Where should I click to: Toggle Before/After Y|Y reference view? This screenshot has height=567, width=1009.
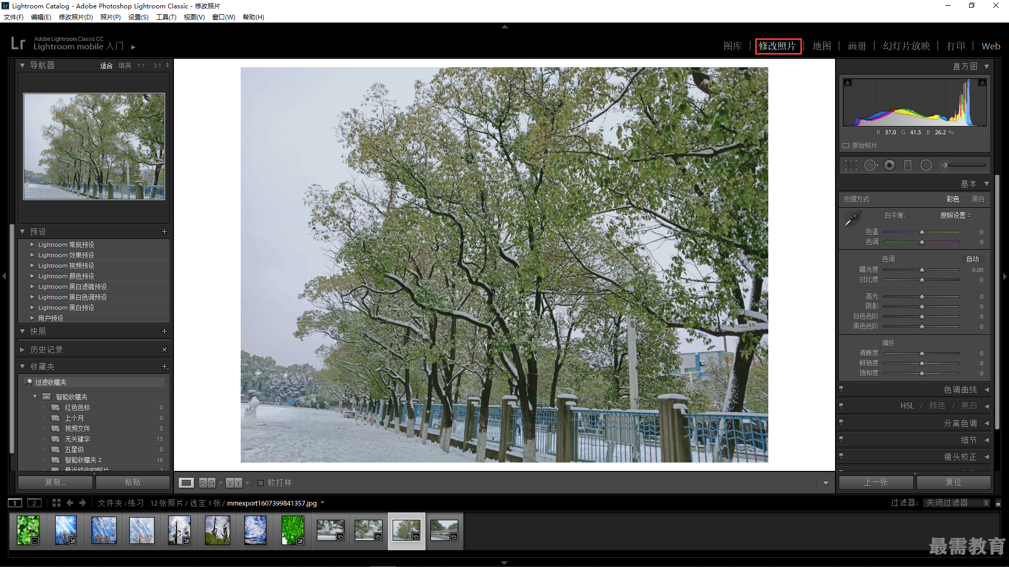[x=234, y=482]
